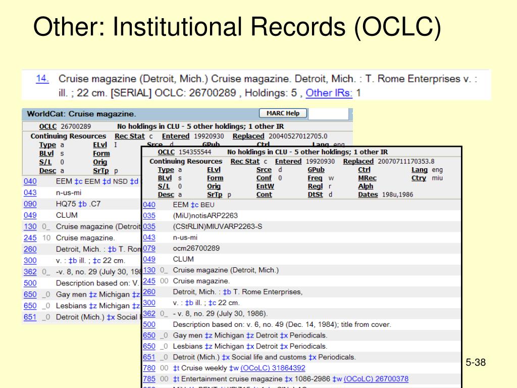The height and width of the screenshot is (388, 517).
Task: Click GPub label in record 154355544 window
Action: tap(316, 170)
